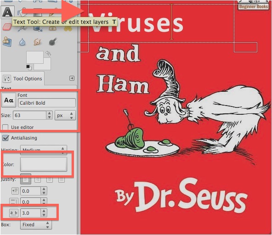
Task: Open the px size unit dropdown
Action: point(65,115)
